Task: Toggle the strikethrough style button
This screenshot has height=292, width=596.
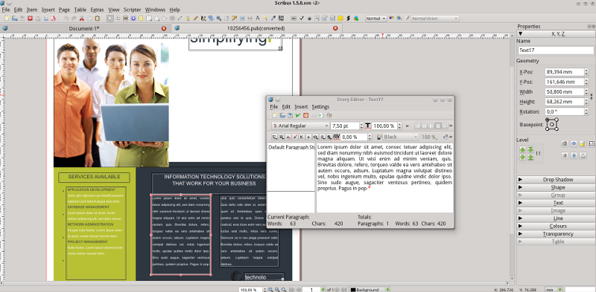Action: (x=315, y=137)
